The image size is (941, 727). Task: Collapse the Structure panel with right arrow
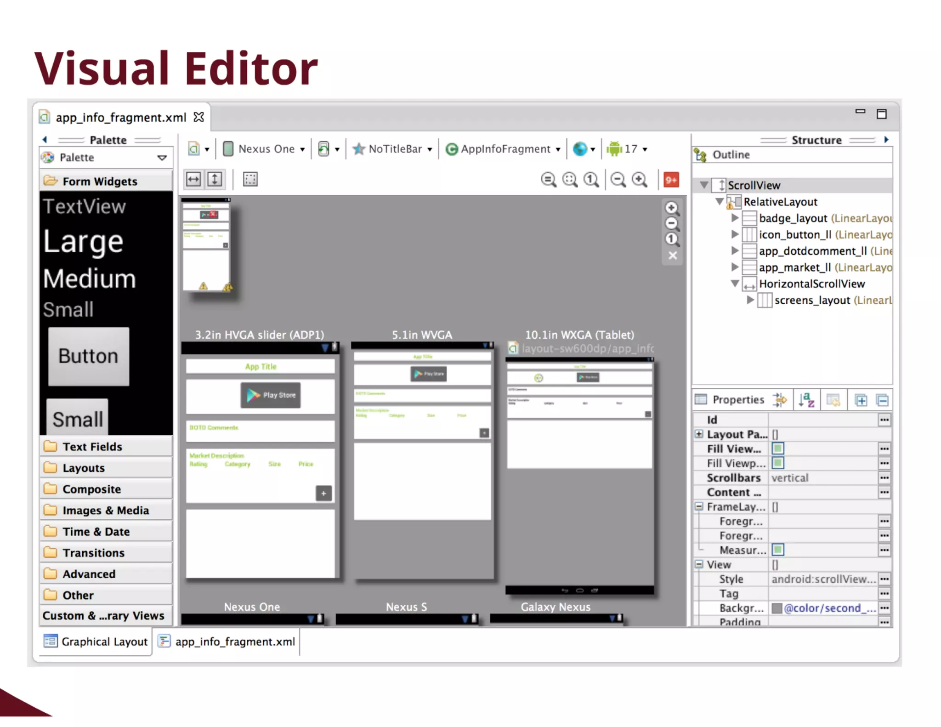(x=886, y=139)
